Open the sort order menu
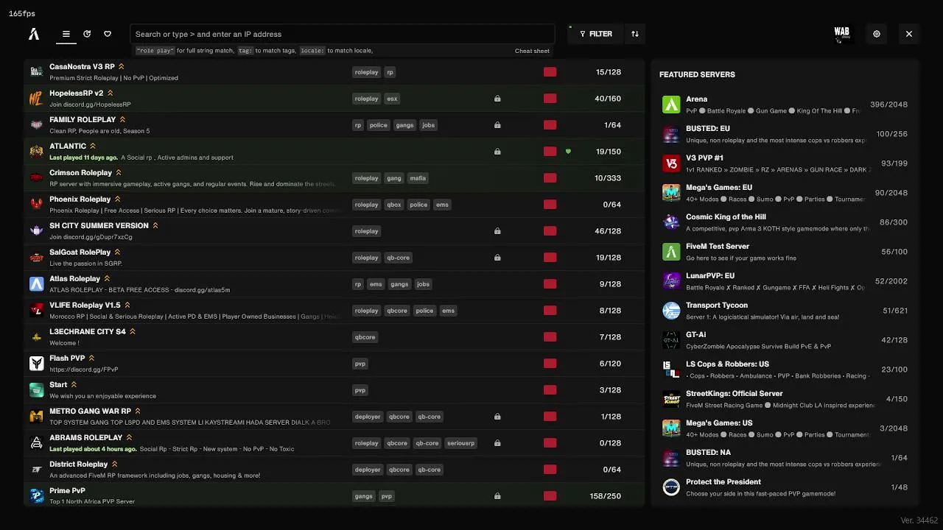943x530 pixels. click(x=635, y=34)
